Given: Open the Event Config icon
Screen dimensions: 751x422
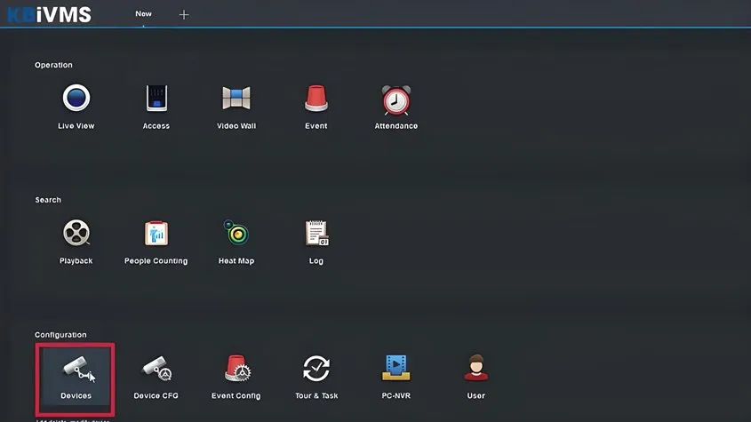Looking at the screenshot, I should point(236,369).
